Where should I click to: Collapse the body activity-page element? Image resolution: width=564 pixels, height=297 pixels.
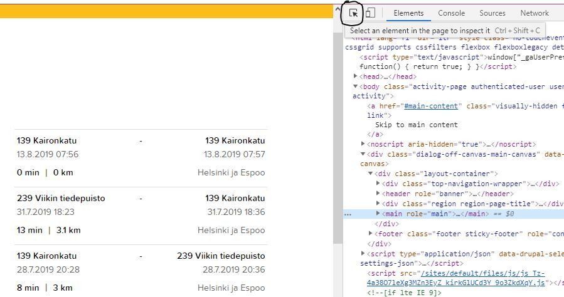coord(355,86)
